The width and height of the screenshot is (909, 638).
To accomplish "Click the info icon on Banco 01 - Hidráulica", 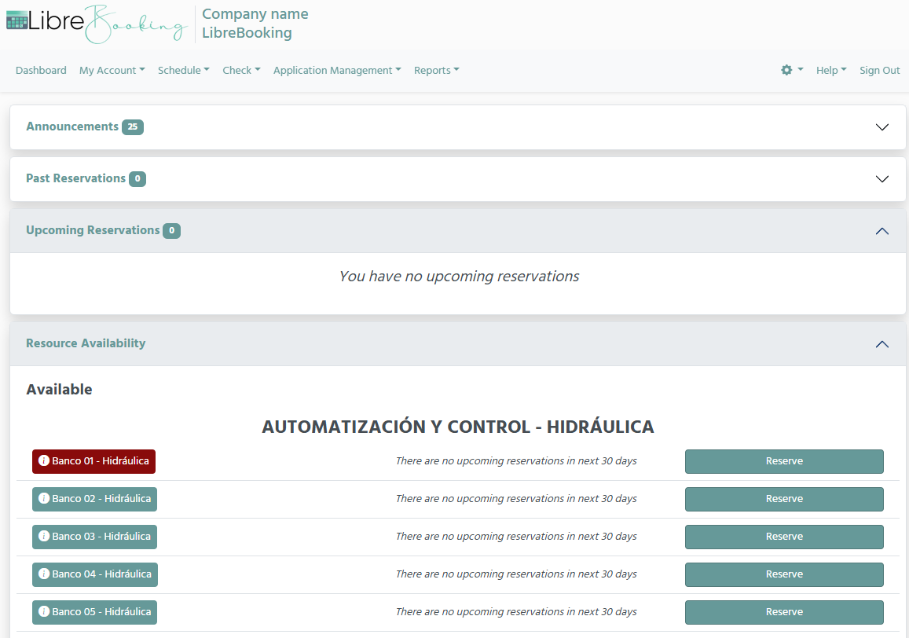I will click(x=44, y=461).
